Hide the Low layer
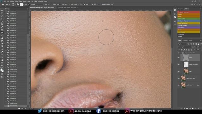Screen dimensions: 202x114 click(179, 71)
